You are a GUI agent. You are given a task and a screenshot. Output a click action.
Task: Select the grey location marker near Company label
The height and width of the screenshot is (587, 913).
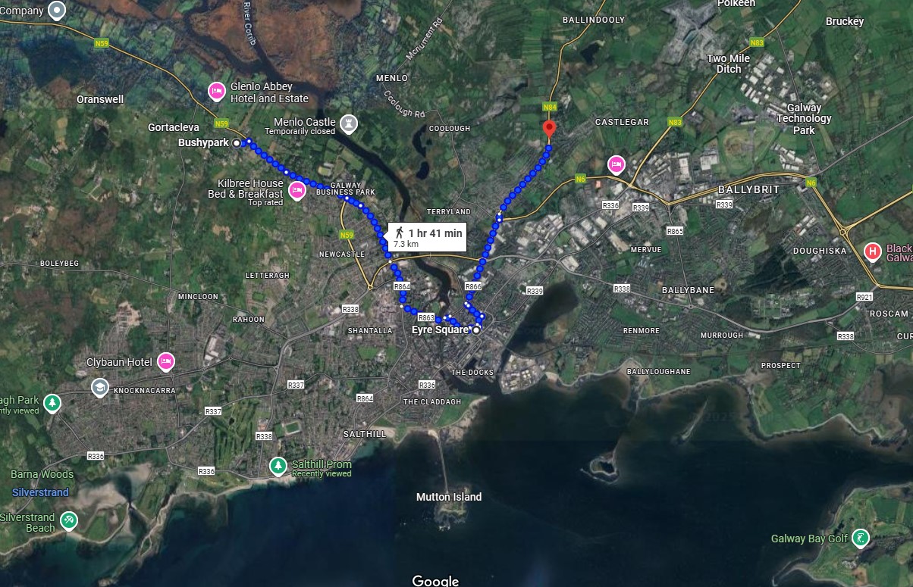tap(58, 11)
